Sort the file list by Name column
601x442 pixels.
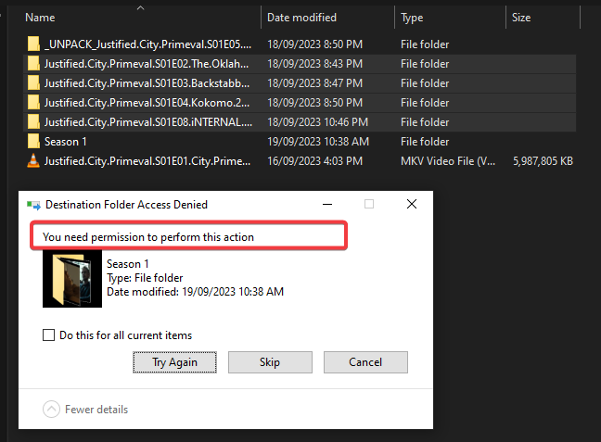point(40,18)
